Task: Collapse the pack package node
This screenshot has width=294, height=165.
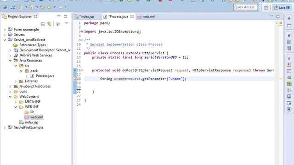Action: [x=21, y=71]
